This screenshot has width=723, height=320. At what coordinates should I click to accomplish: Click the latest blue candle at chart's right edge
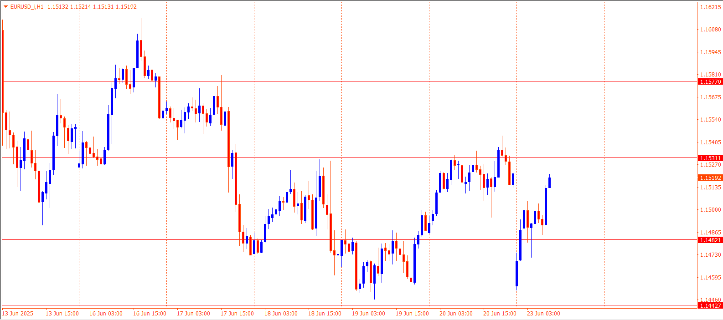click(549, 182)
